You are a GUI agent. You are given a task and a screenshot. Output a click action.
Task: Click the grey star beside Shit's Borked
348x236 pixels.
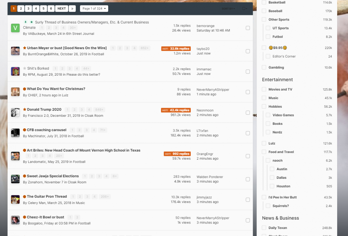(x=25, y=69)
